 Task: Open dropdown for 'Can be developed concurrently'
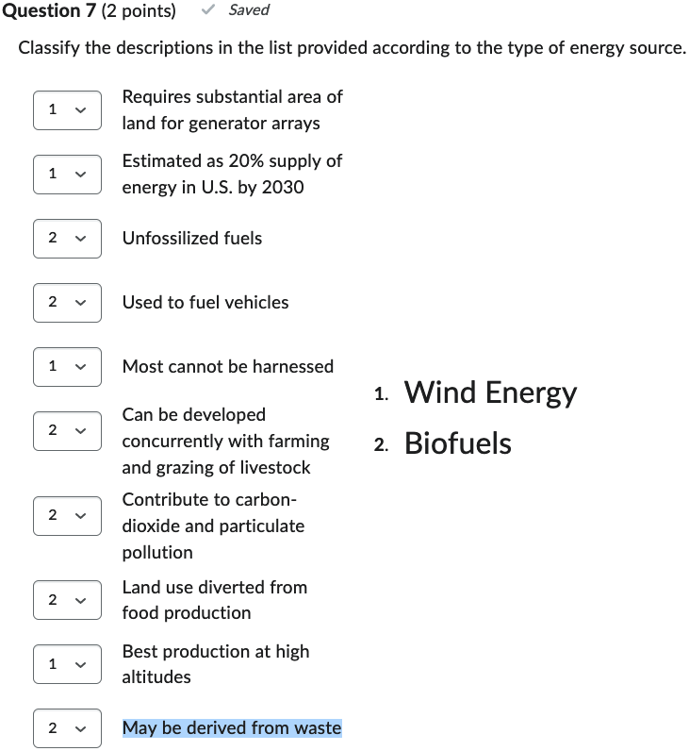click(67, 431)
